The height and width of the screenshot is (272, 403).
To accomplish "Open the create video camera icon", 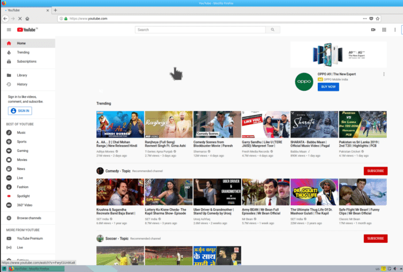I will point(373,30).
